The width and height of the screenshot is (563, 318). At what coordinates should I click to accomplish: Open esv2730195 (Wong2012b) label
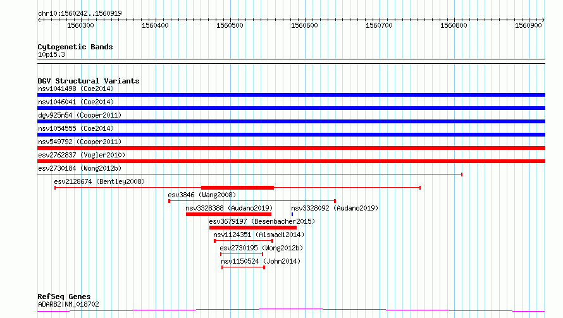coord(261,248)
